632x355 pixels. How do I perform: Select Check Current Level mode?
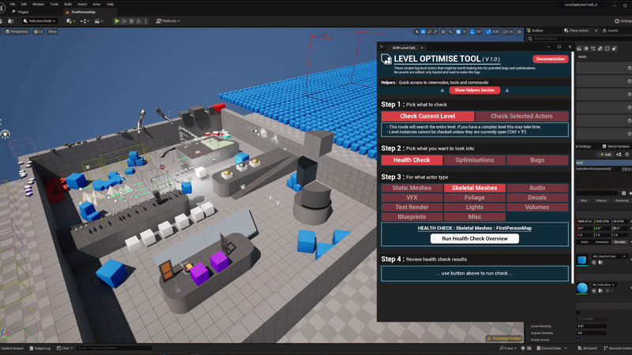click(x=427, y=116)
